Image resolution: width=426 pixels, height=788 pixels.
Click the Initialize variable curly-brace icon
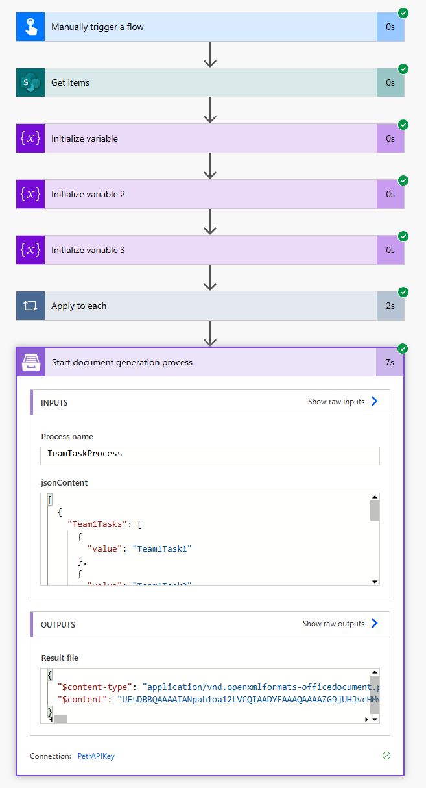point(30,139)
